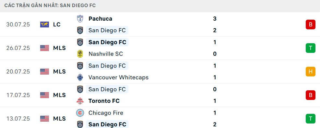Open the Nashville SC team link
Viewport: 320px width, 128px height.
(106, 54)
